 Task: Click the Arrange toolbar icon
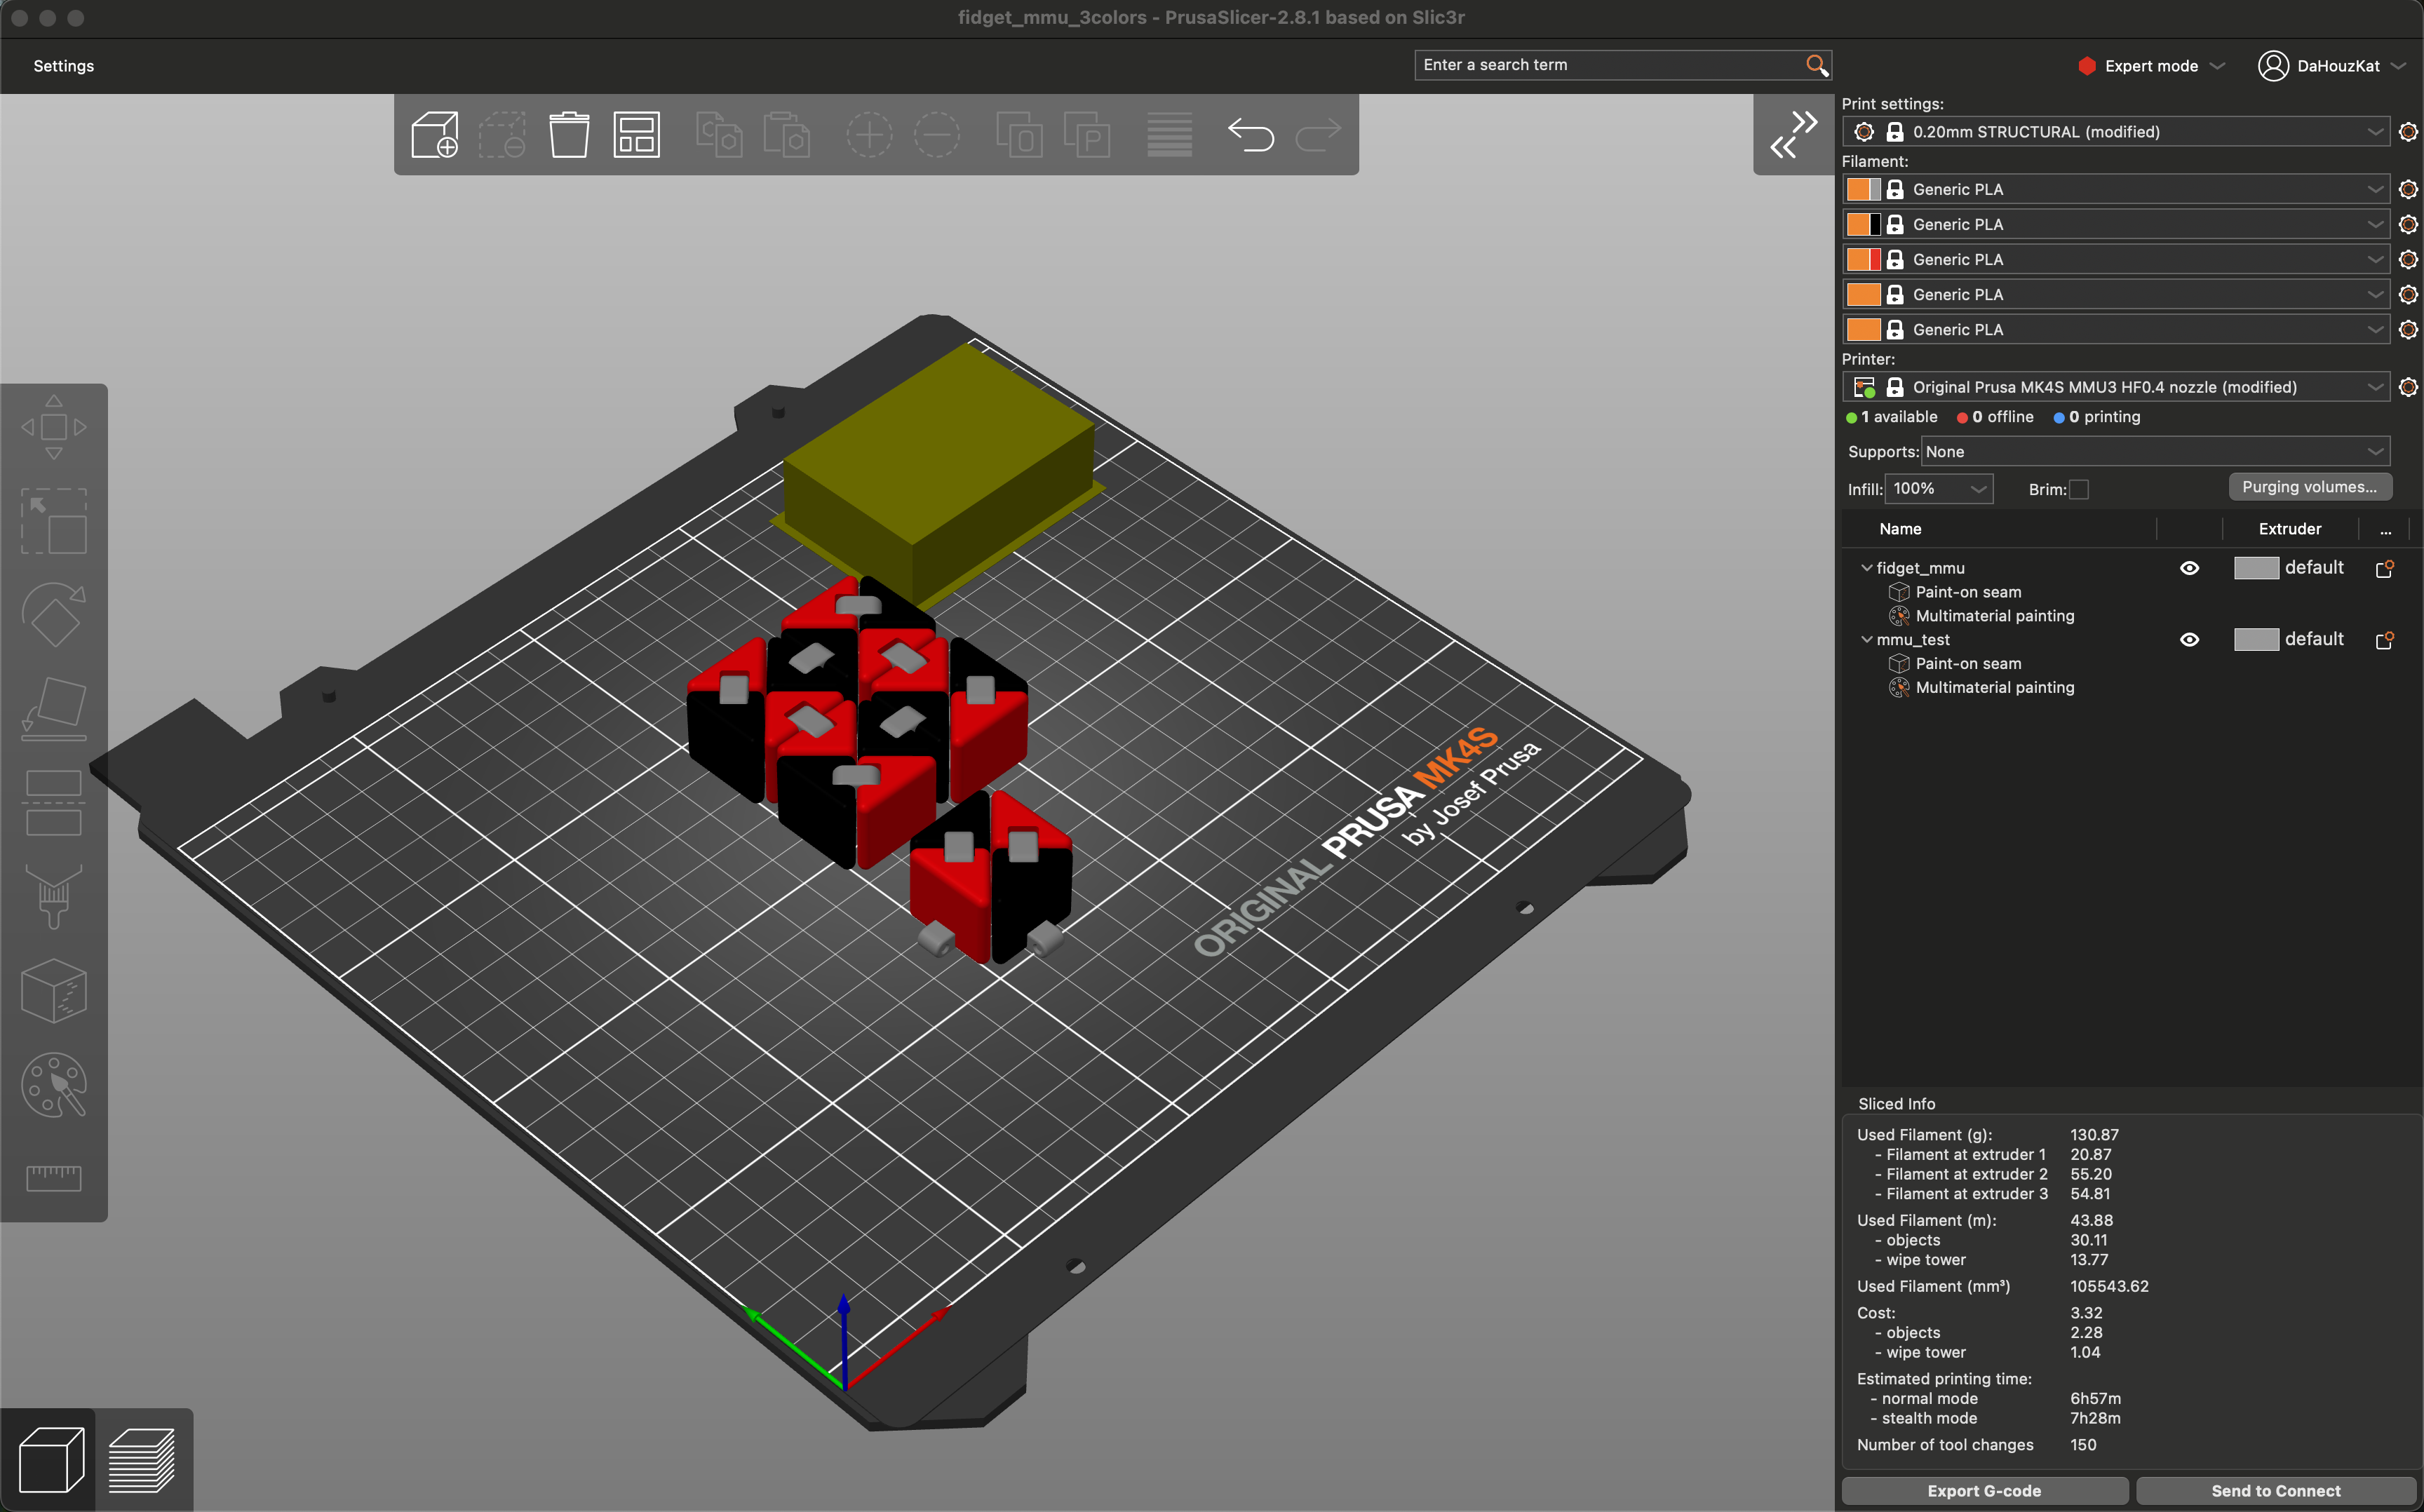click(x=637, y=135)
